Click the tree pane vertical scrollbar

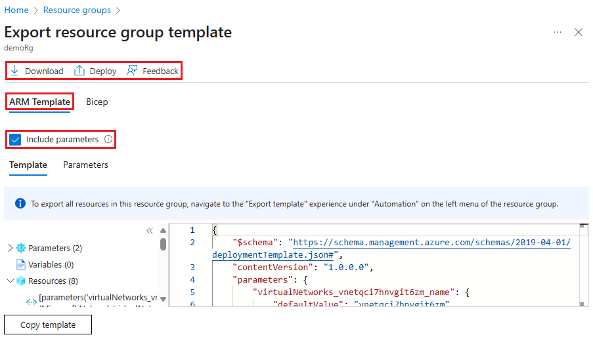pyautogui.click(x=164, y=245)
